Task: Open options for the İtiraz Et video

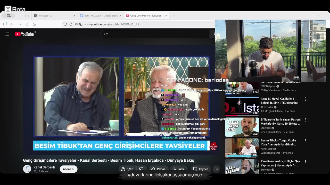Action: pos(305,99)
